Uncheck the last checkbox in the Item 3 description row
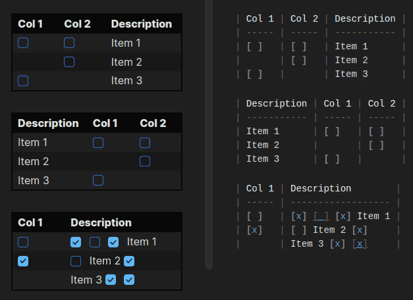The image size is (413, 300). [129, 280]
